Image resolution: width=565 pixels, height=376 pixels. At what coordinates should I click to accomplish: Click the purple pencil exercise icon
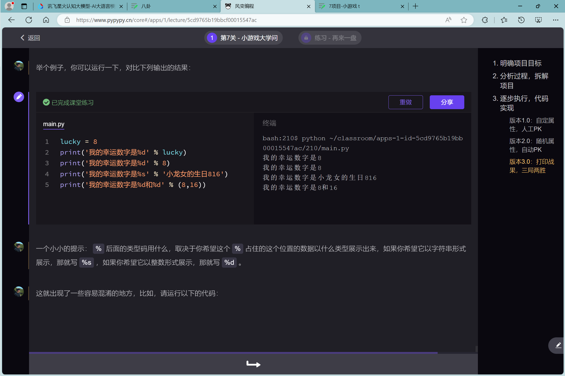[19, 97]
